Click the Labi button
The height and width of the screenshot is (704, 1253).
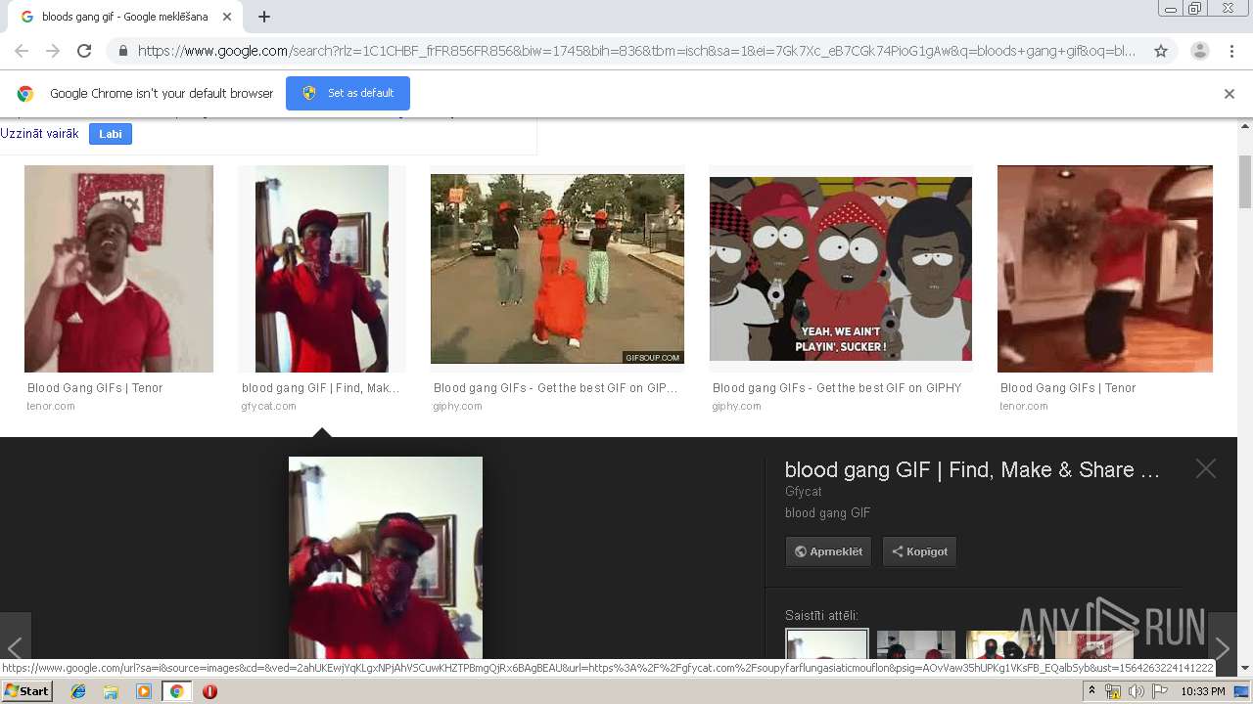(x=111, y=134)
